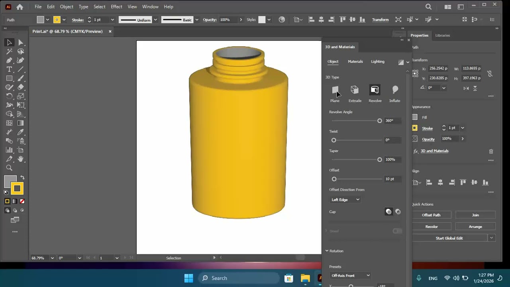Switch paint to Gradient in toolbar

point(15,201)
